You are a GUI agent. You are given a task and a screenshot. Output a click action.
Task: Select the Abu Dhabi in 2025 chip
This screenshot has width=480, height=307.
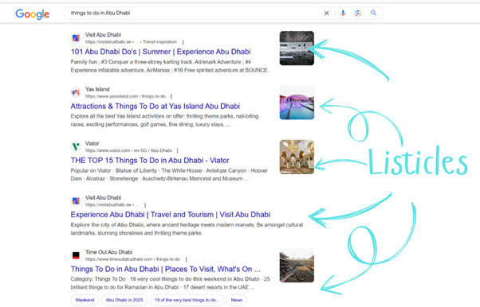coord(124,300)
